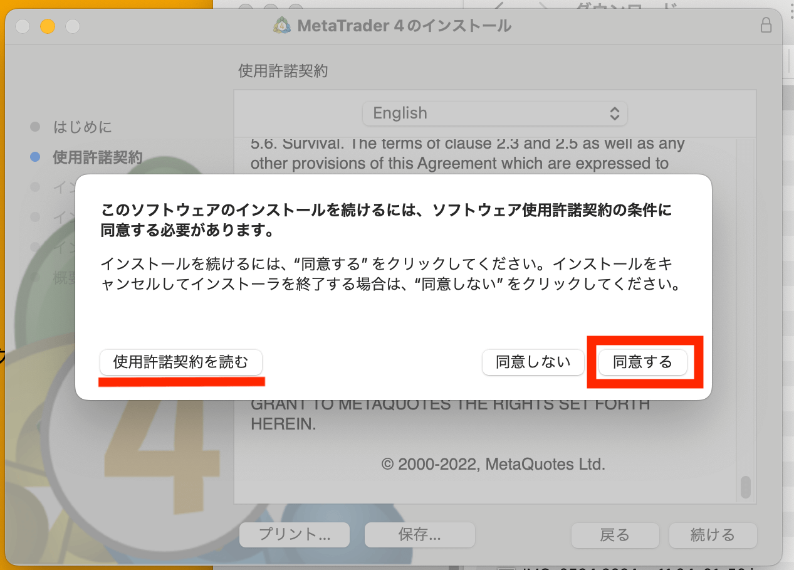Click the 同意する (Agree) button
The height and width of the screenshot is (570, 794).
642,362
